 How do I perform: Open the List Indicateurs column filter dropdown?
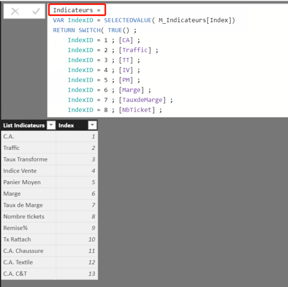[x=51, y=125]
